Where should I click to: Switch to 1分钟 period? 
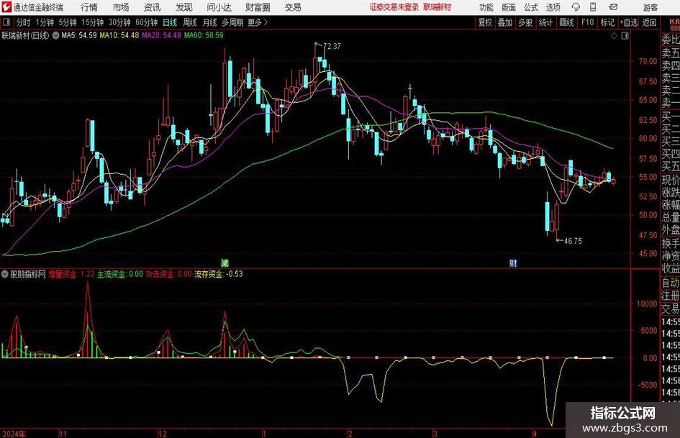[x=45, y=22]
